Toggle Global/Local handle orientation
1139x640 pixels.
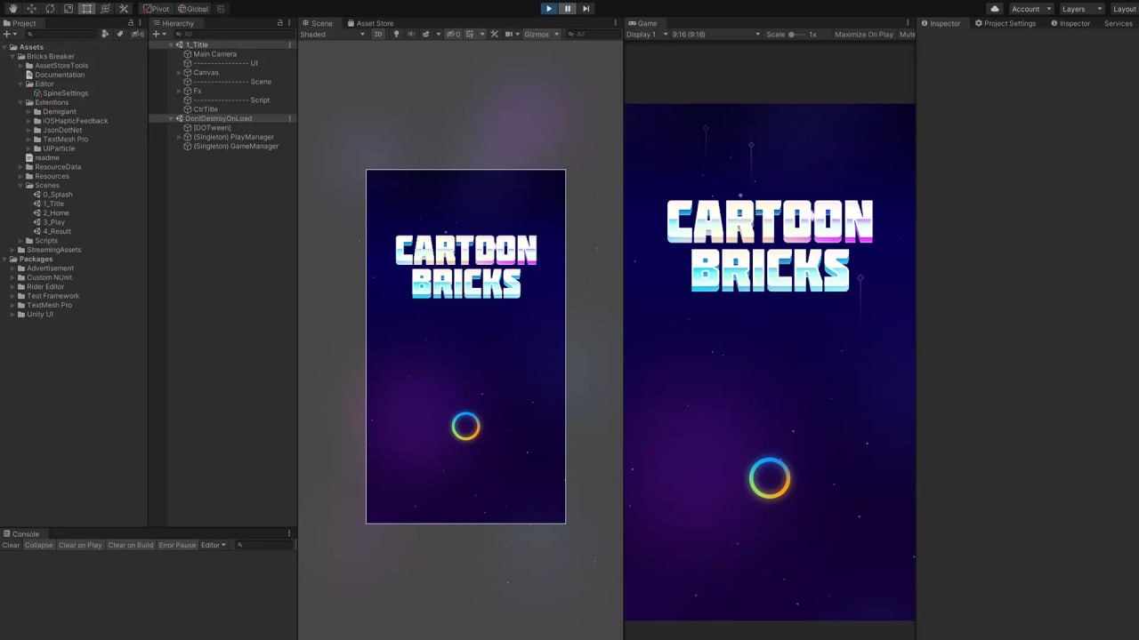194,8
